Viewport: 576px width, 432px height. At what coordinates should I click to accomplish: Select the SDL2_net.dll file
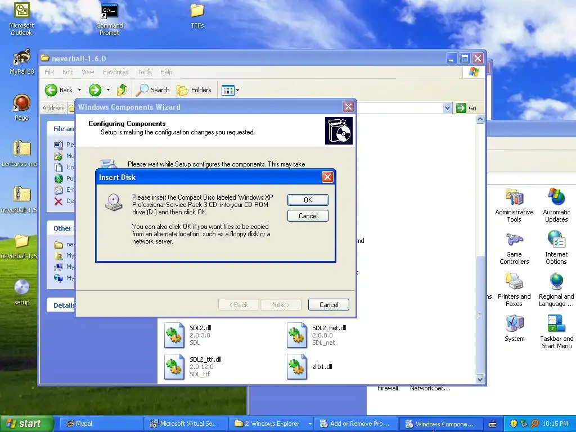tap(317, 335)
